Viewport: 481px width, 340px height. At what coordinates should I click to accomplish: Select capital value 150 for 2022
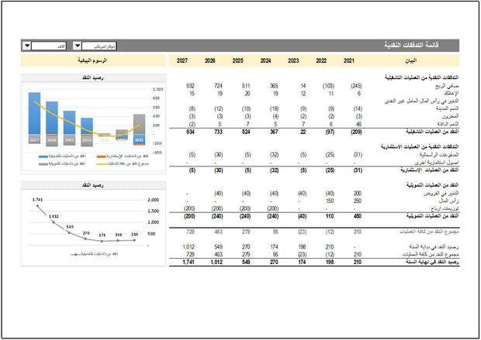[x=330, y=201]
